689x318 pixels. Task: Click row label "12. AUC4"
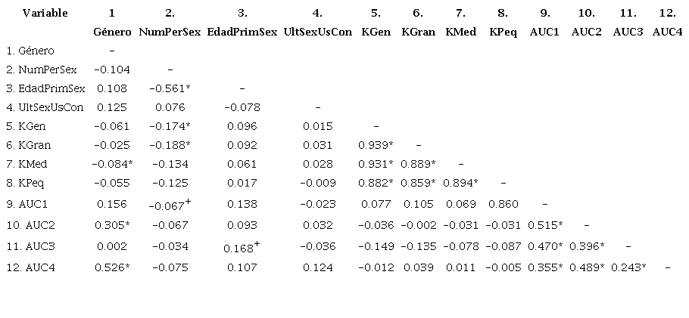(x=31, y=267)
